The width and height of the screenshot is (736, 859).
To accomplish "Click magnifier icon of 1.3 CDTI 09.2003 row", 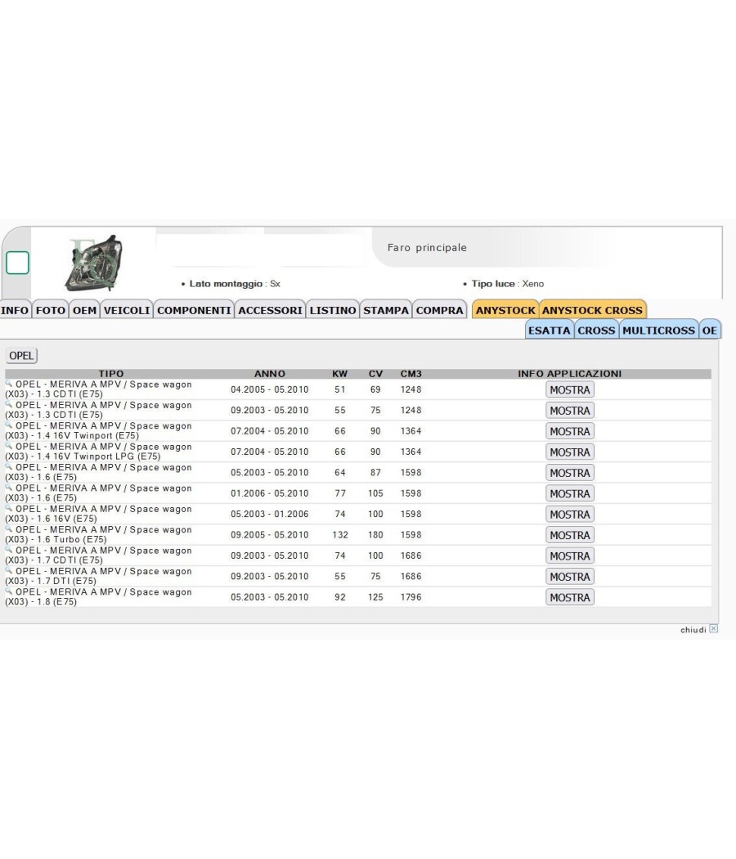I will coord(9,404).
